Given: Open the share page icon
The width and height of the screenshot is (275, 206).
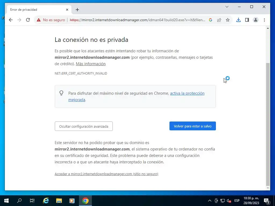Looking at the screenshot, I should pyautogui.click(x=219, y=20).
